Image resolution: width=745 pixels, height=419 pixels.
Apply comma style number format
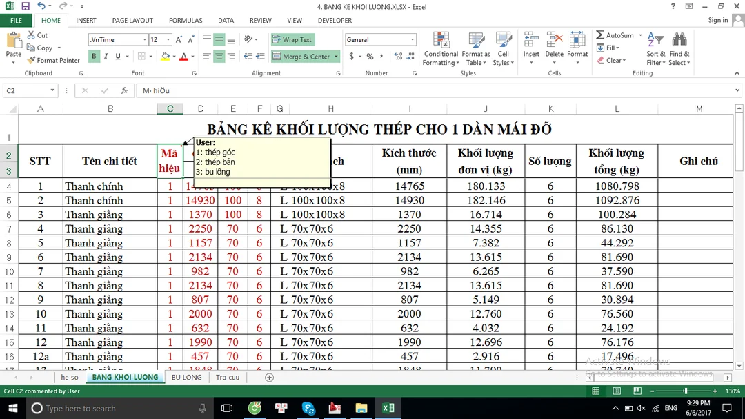(x=381, y=56)
